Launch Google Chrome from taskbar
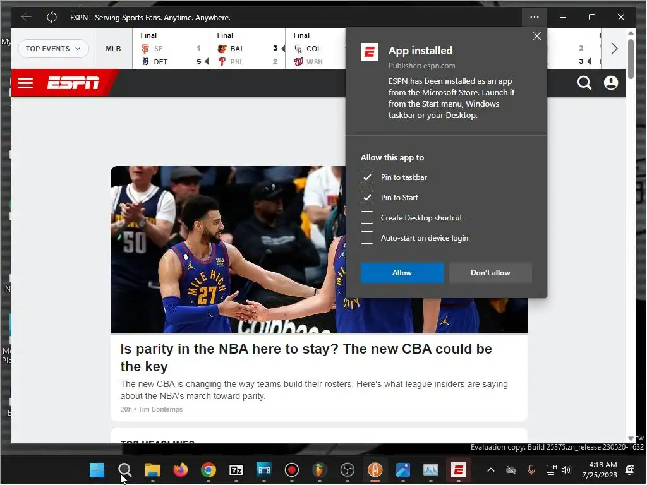The width and height of the screenshot is (647, 485). point(209,470)
